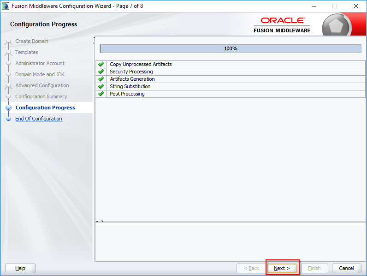Viewport: 367px width, 276px height.
Task: Open Help for this wizard page
Action: [x=20, y=268]
